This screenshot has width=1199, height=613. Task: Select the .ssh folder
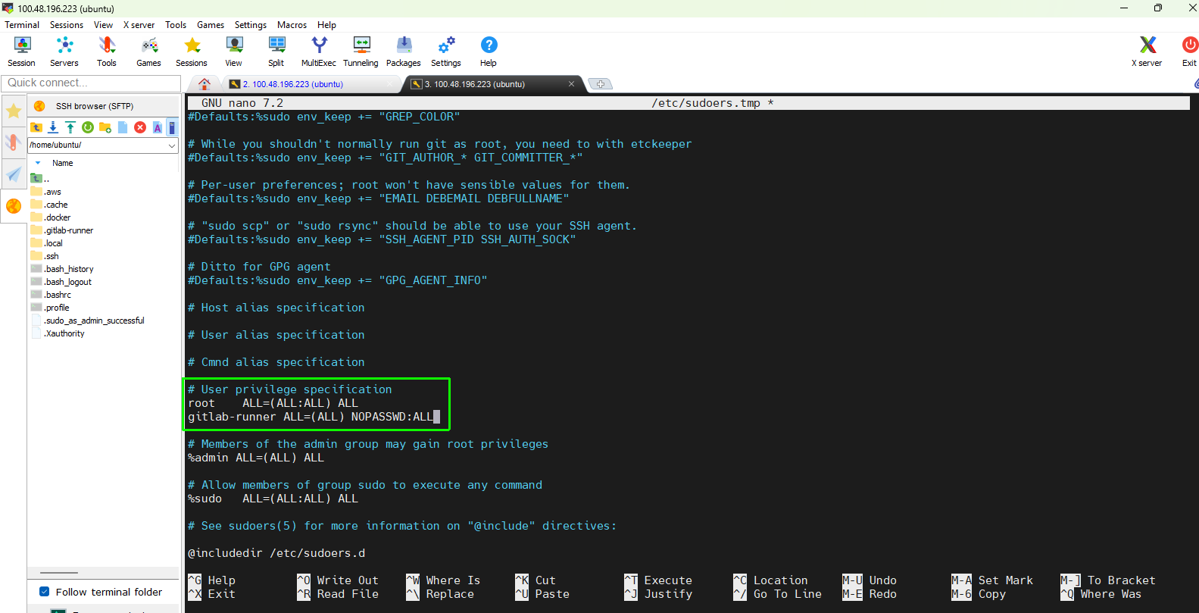[x=52, y=256]
